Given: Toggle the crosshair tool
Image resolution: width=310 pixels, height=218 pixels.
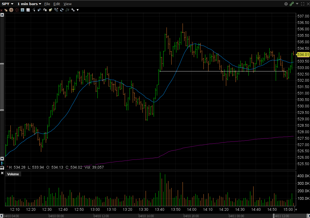Looking at the screenshot, I should 11,10.
